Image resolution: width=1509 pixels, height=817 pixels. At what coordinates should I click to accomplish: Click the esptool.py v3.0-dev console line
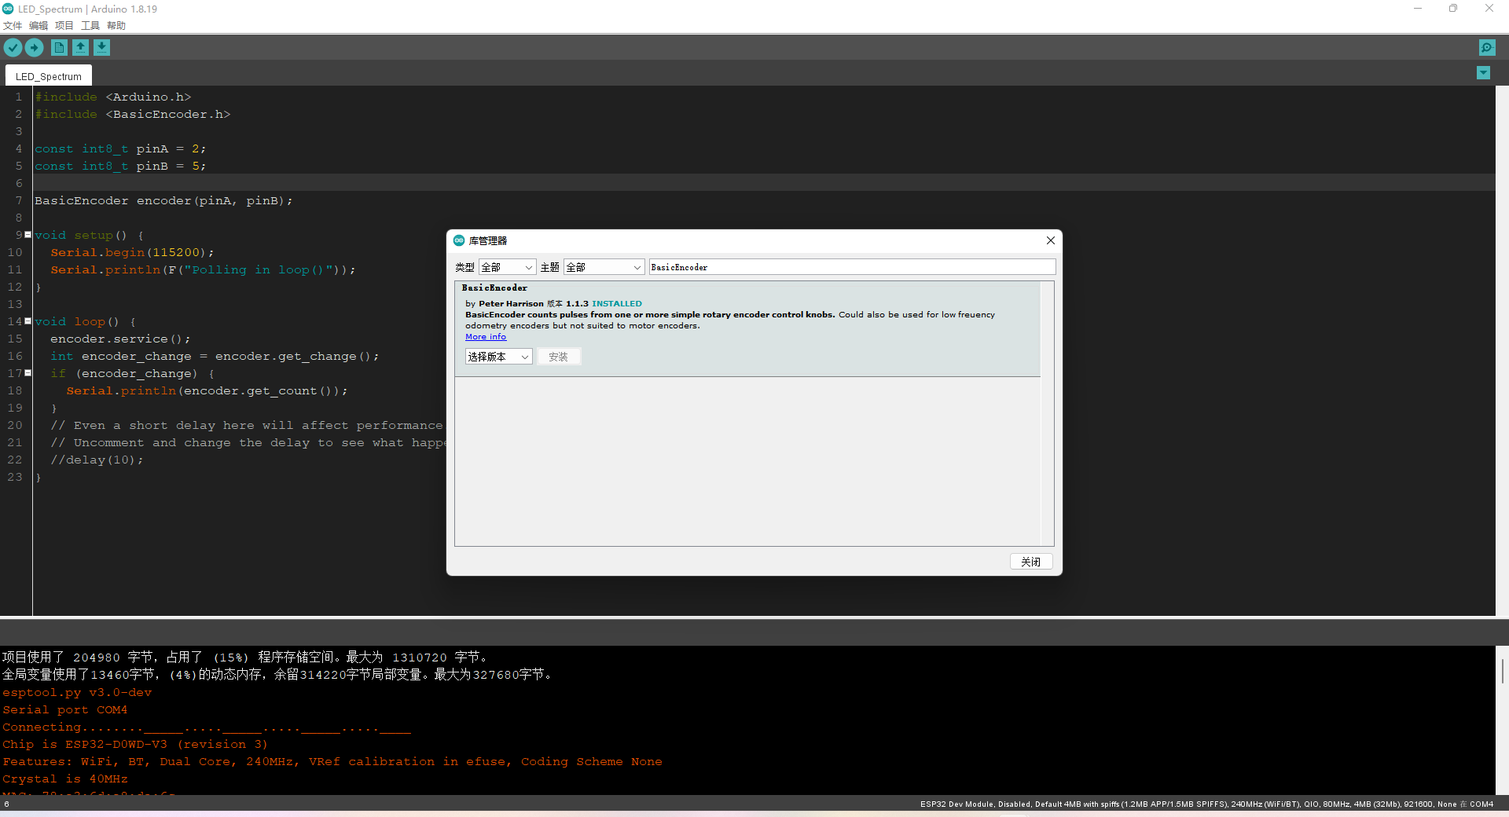(x=77, y=692)
